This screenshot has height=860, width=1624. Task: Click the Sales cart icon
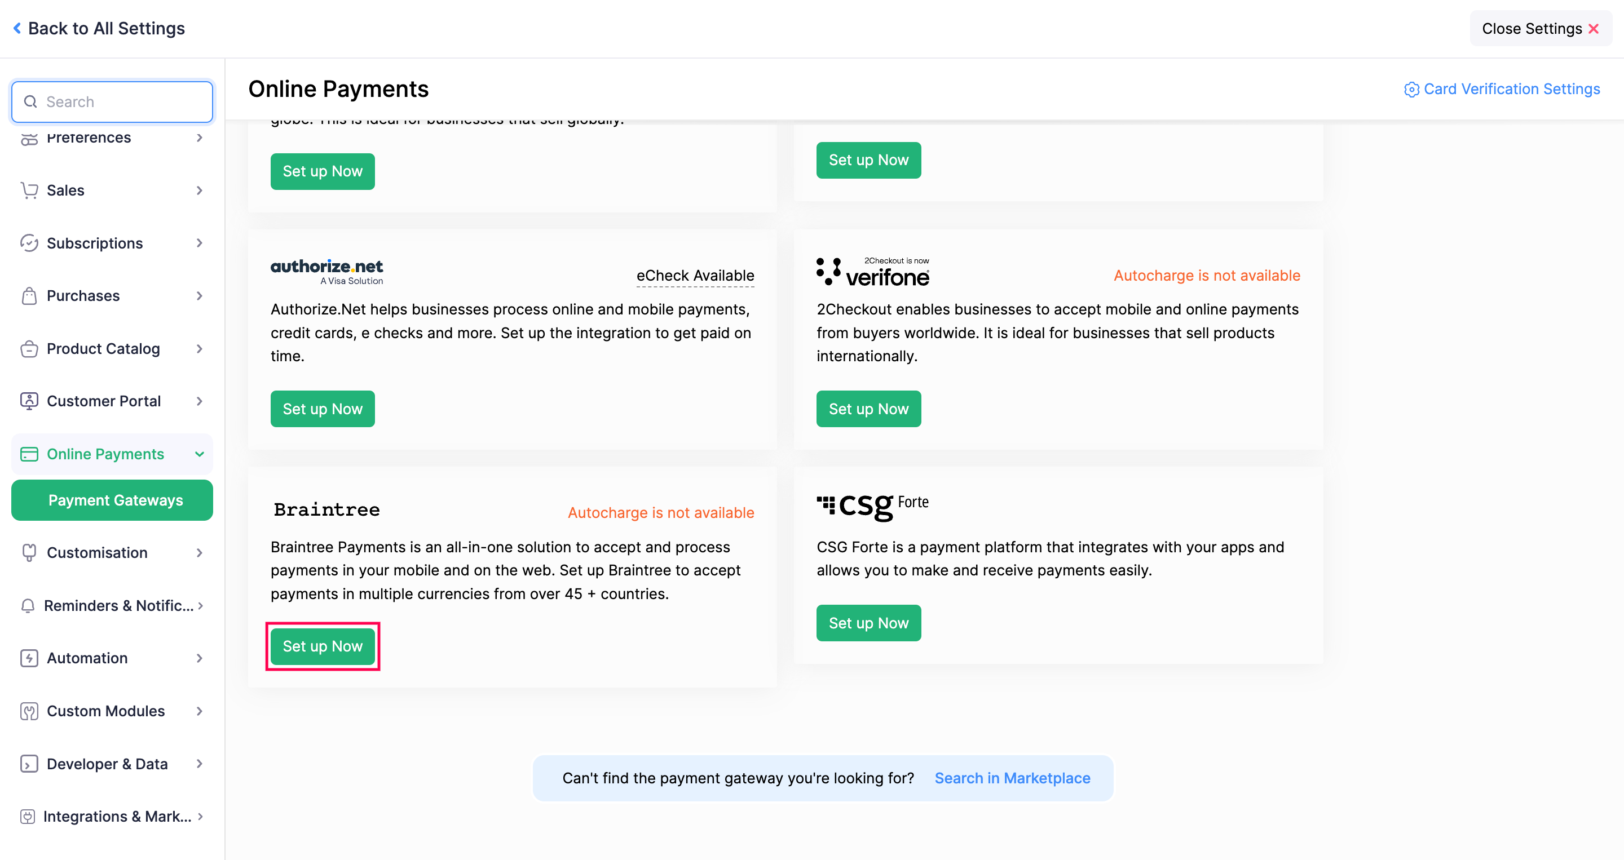point(29,190)
